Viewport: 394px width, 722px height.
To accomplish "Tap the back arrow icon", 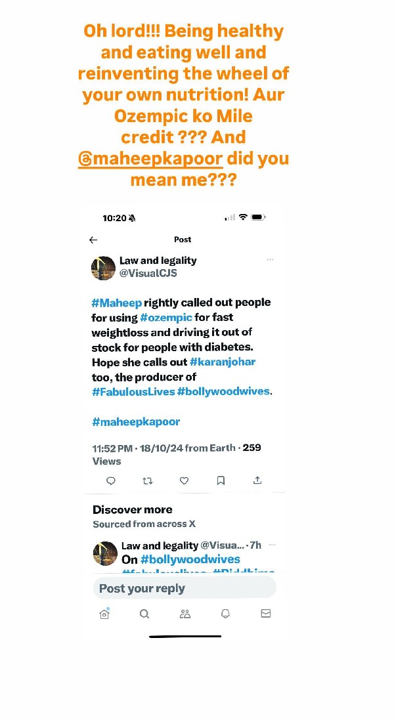I will 93,240.
